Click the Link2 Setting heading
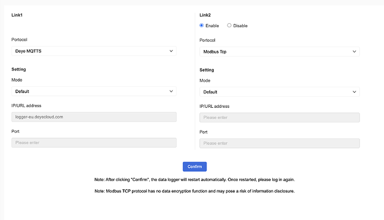This screenshot has width=384, height=220. (206, 70)
